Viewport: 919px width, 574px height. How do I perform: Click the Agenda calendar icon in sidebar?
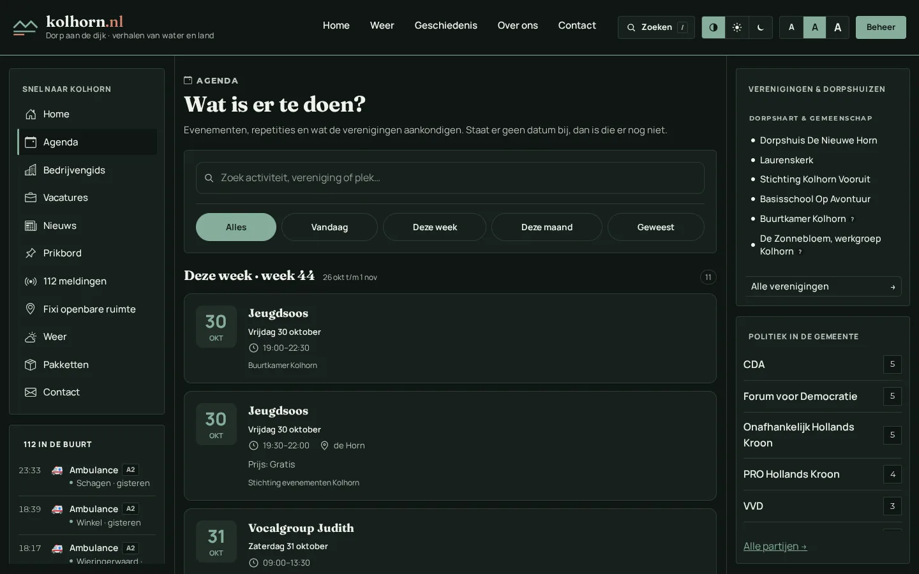(31, 142)
